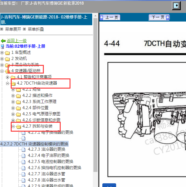Click the tree panel vertical scrollbar thumb

[x=95, y=95]
